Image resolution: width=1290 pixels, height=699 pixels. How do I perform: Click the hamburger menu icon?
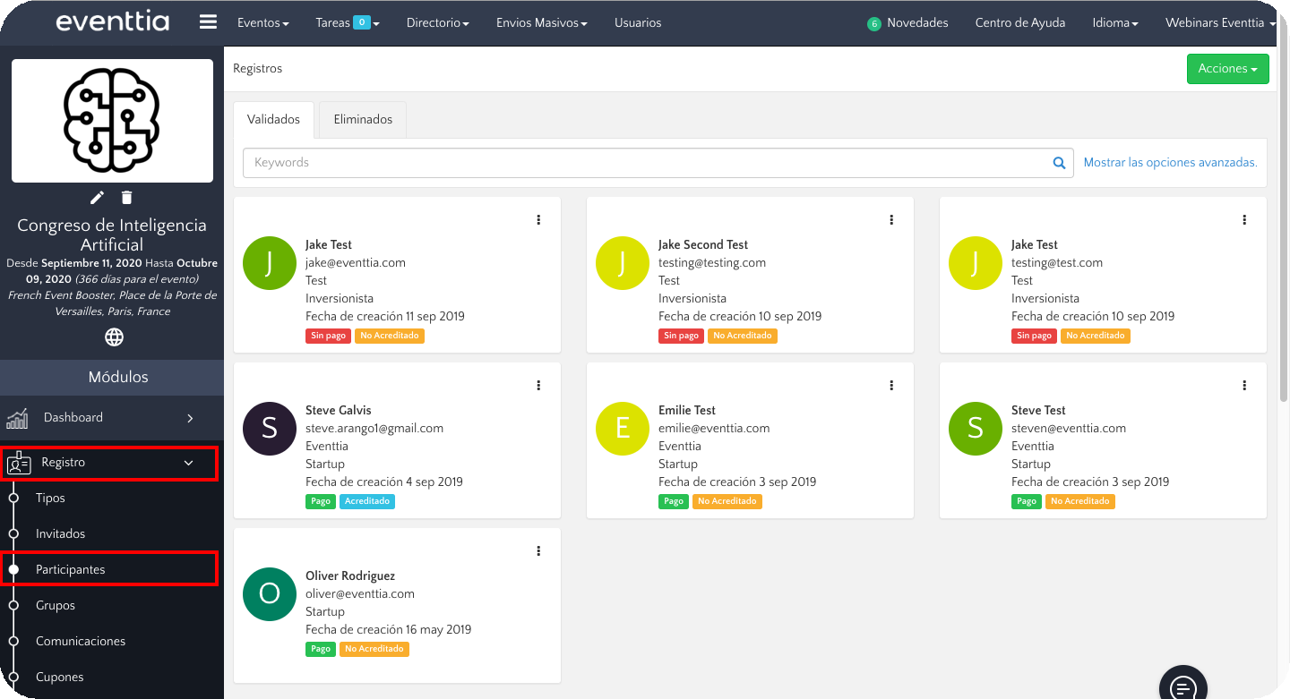click(208, 22)
